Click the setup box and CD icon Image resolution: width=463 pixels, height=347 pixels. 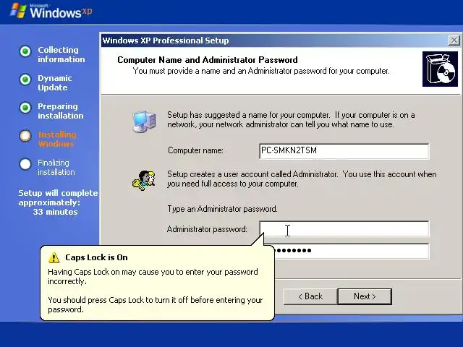pos(440,69)
